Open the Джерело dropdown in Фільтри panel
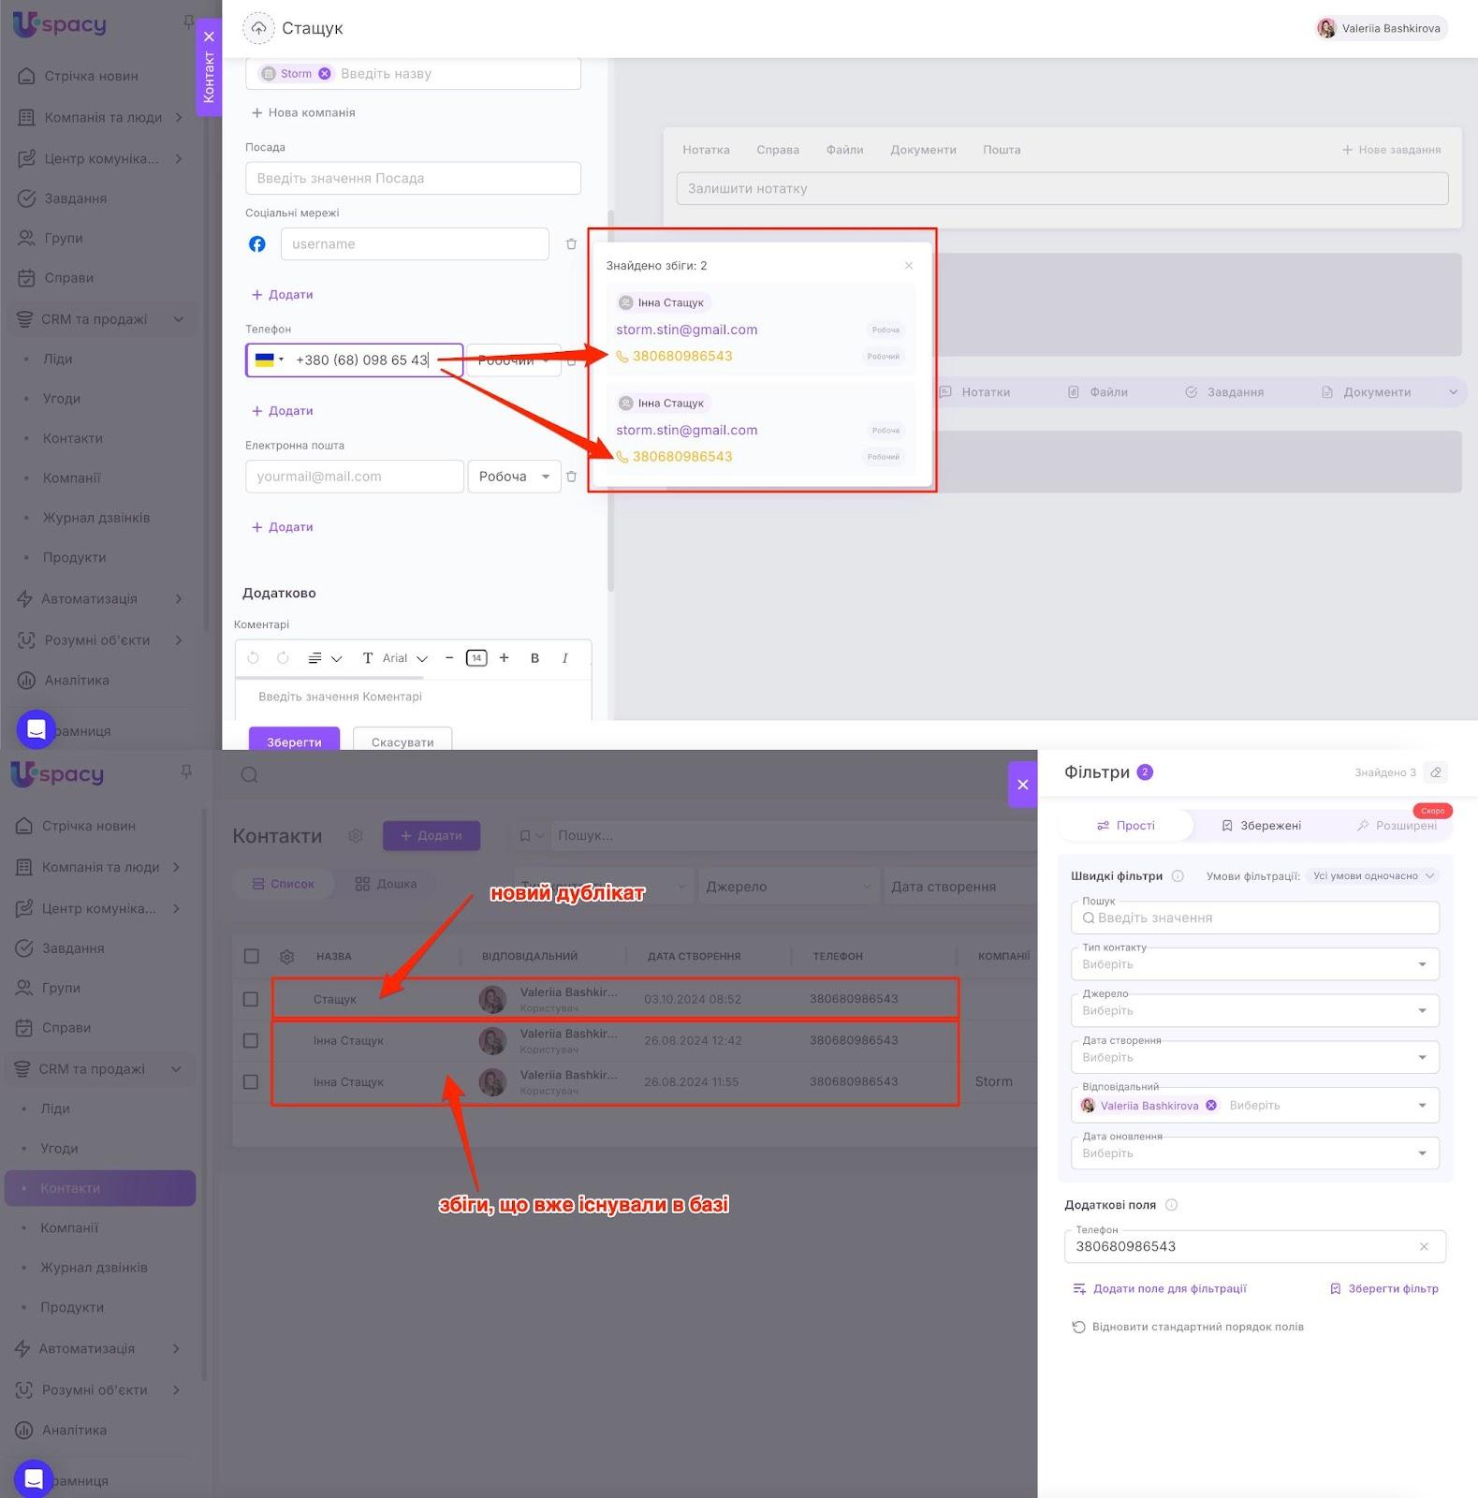 click(1254, 1011)
